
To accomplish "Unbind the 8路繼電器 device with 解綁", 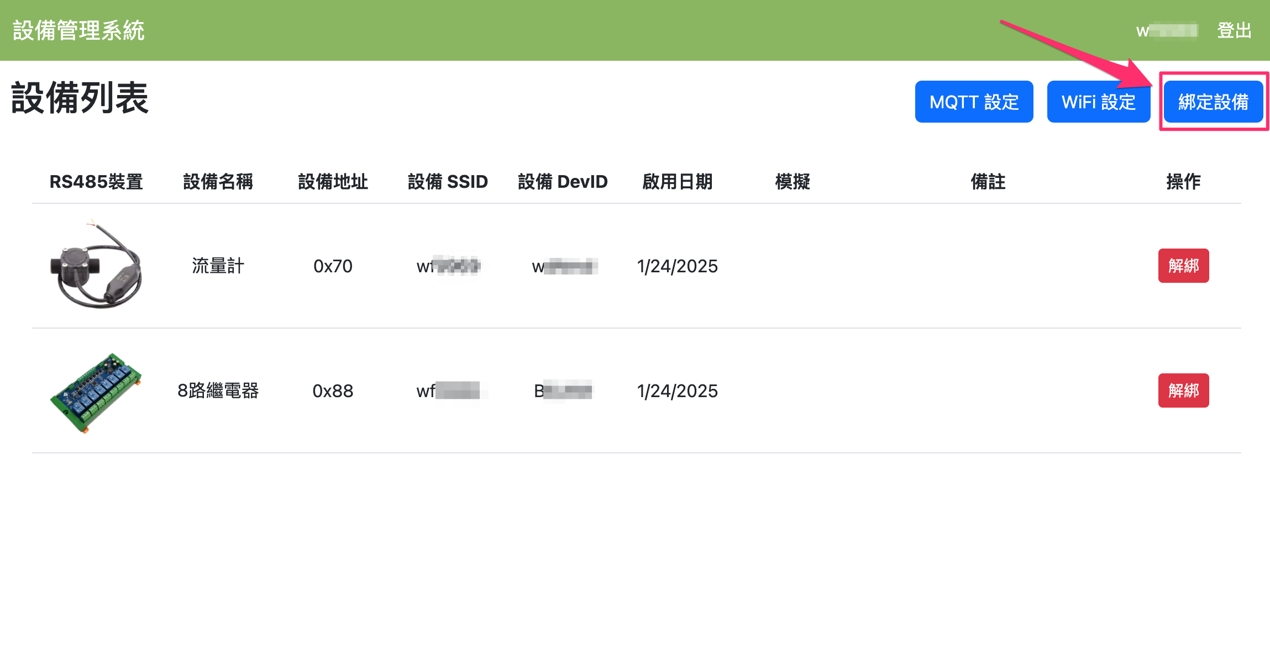I will pos(1183,390).
